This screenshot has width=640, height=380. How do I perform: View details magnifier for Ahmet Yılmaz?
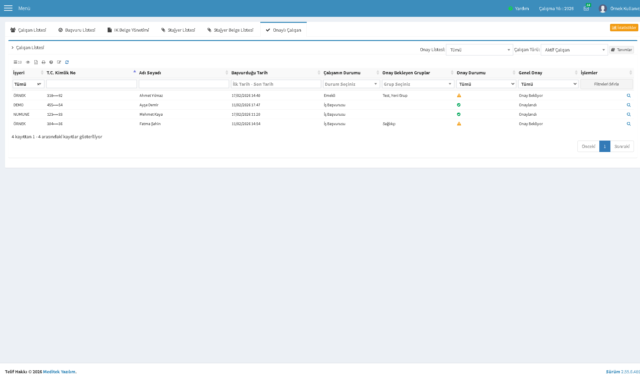tap(629, 96)
